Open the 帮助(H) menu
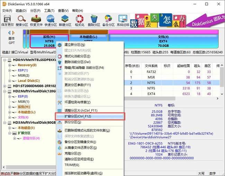225x176 pixels. pos(78,11)
